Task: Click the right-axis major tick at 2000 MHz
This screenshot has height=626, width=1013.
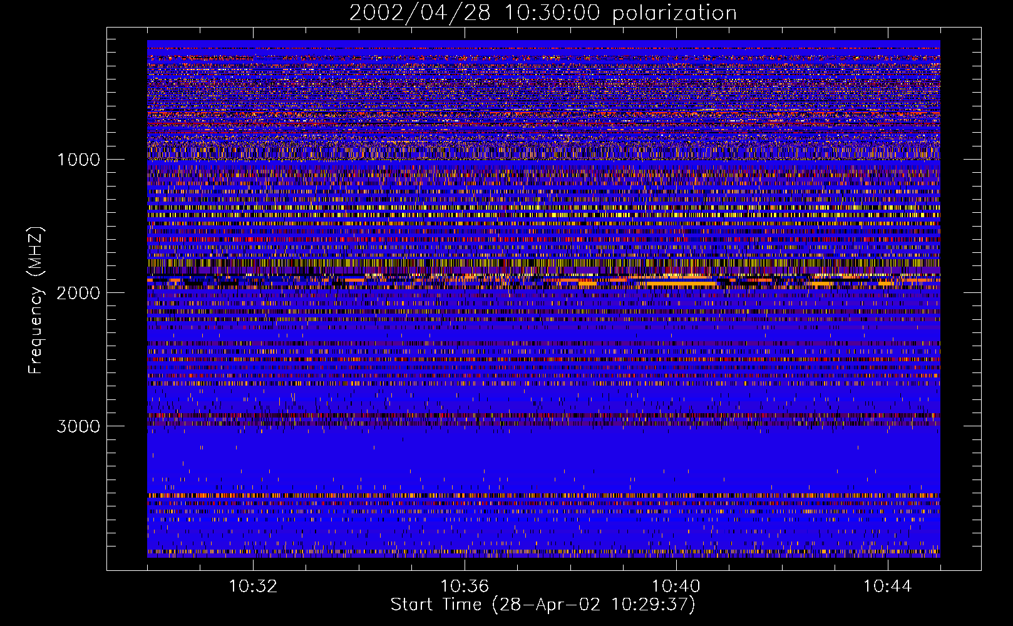Action: coord(972,292)
